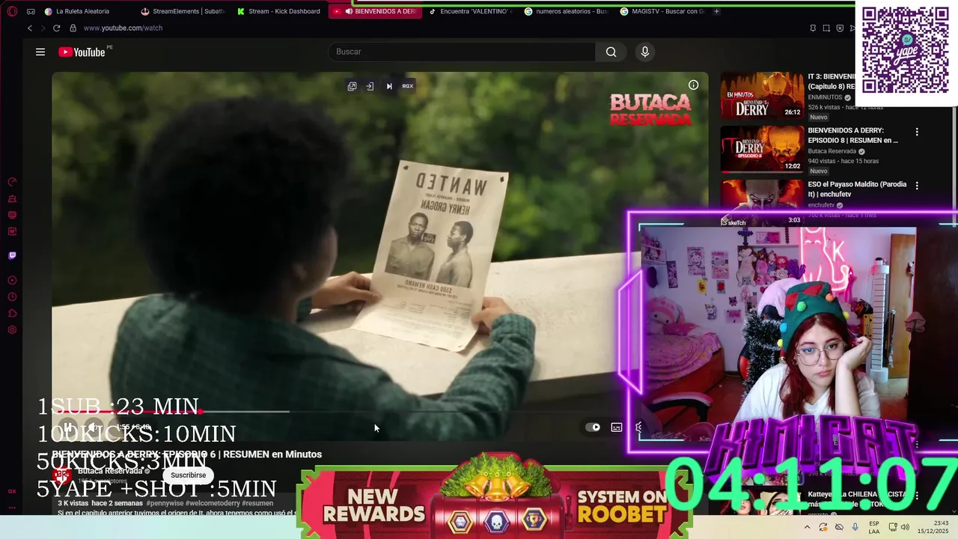958x539 pixels.
Task: Click the skip-next icon in video overlay toolbar
Action: [x=389, y=86]
